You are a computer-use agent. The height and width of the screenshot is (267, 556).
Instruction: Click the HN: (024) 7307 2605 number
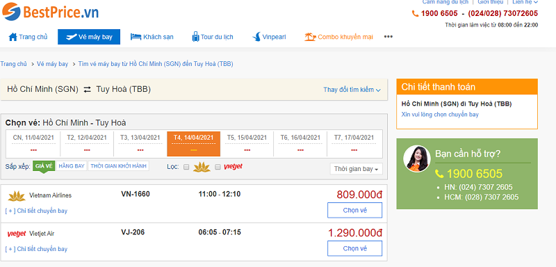478,187
